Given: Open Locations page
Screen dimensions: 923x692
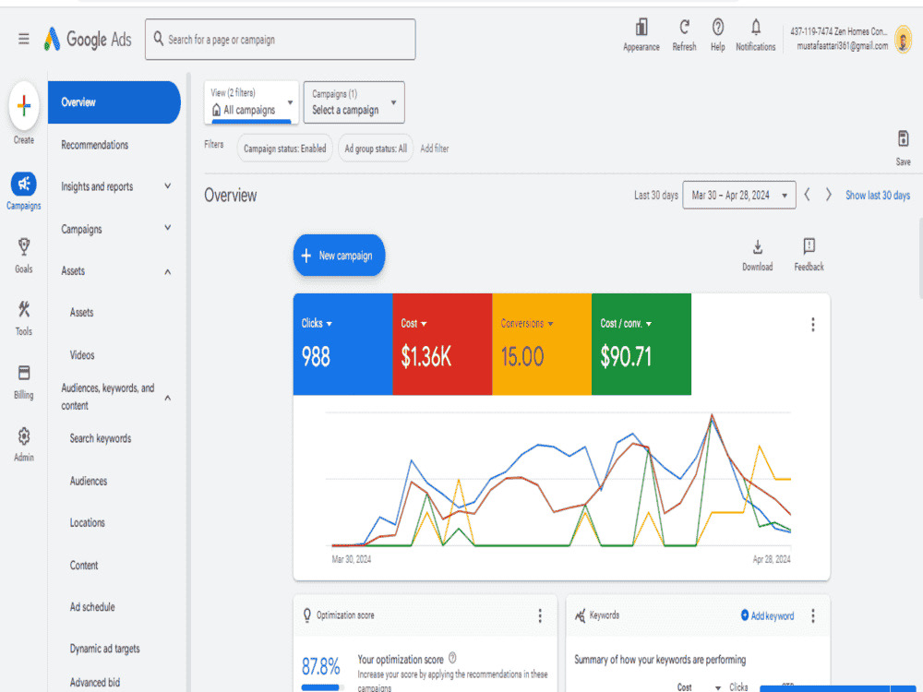Looking at the screenshot, I should [87, 522].
